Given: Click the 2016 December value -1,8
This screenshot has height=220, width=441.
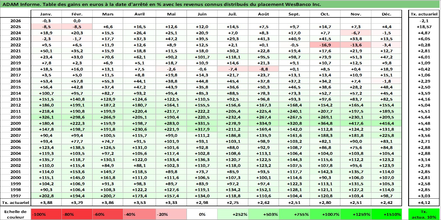Looking at the screenshot, I should click(x=387, y=81).
